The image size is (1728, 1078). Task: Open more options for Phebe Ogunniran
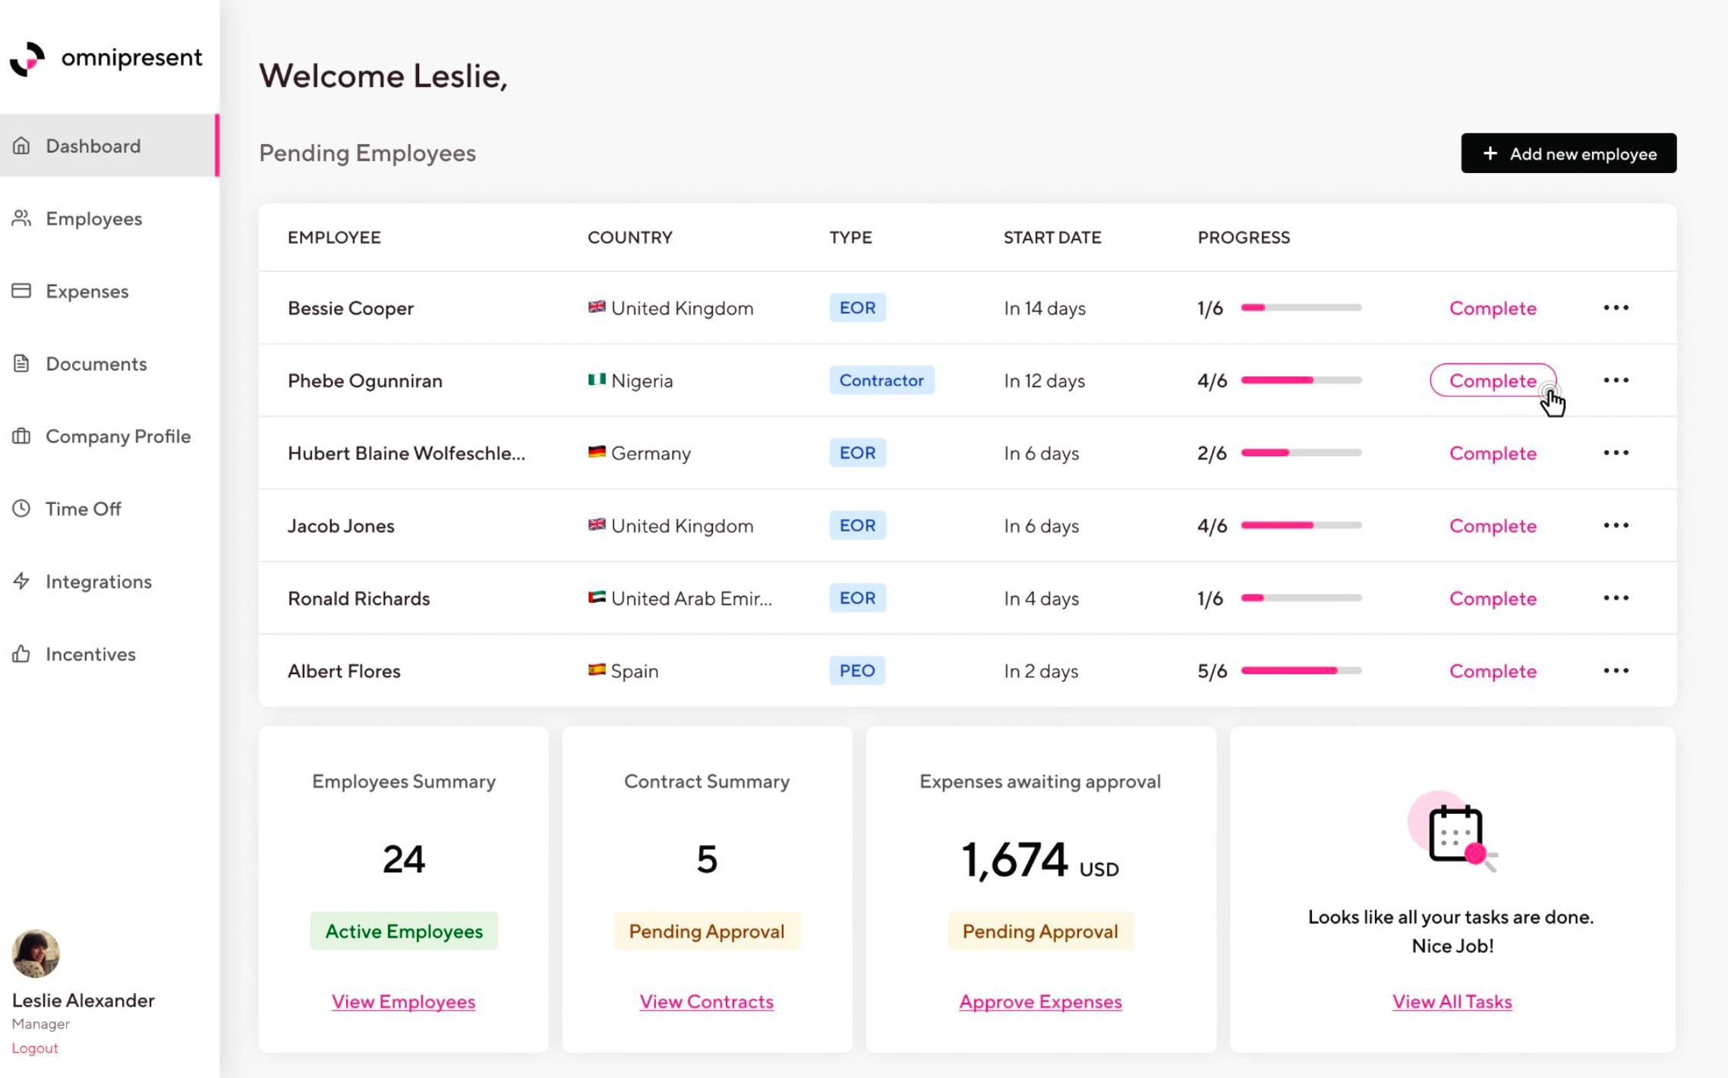coord(1616,380)
